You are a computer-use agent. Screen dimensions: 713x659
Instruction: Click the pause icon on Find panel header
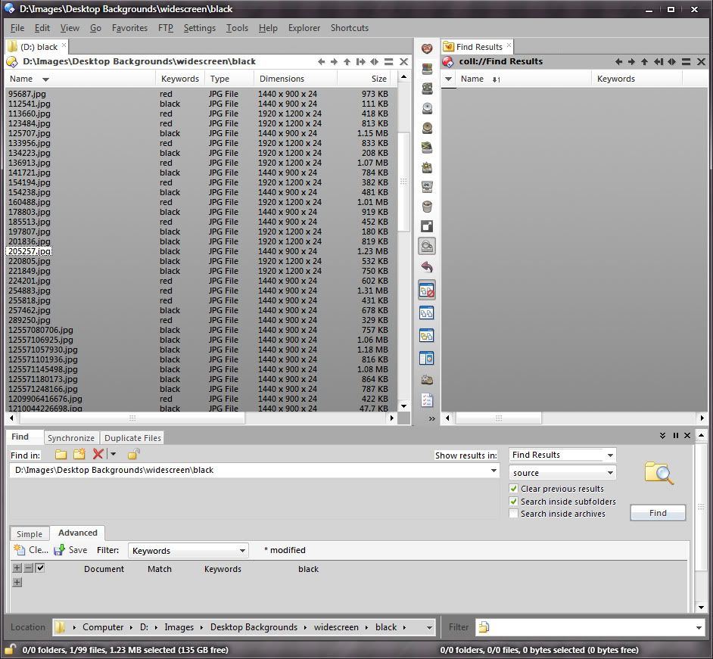click(676, 435)
